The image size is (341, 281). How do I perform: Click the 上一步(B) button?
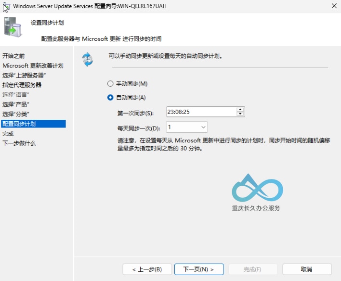147,269
